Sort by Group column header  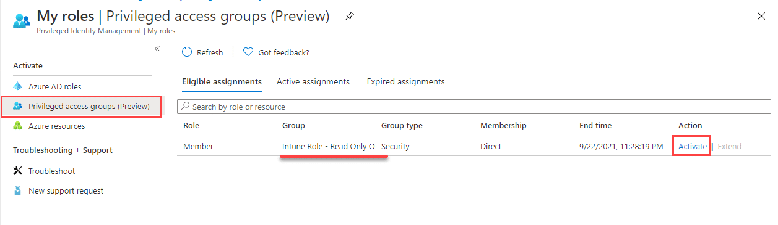(x=294, y=125)
